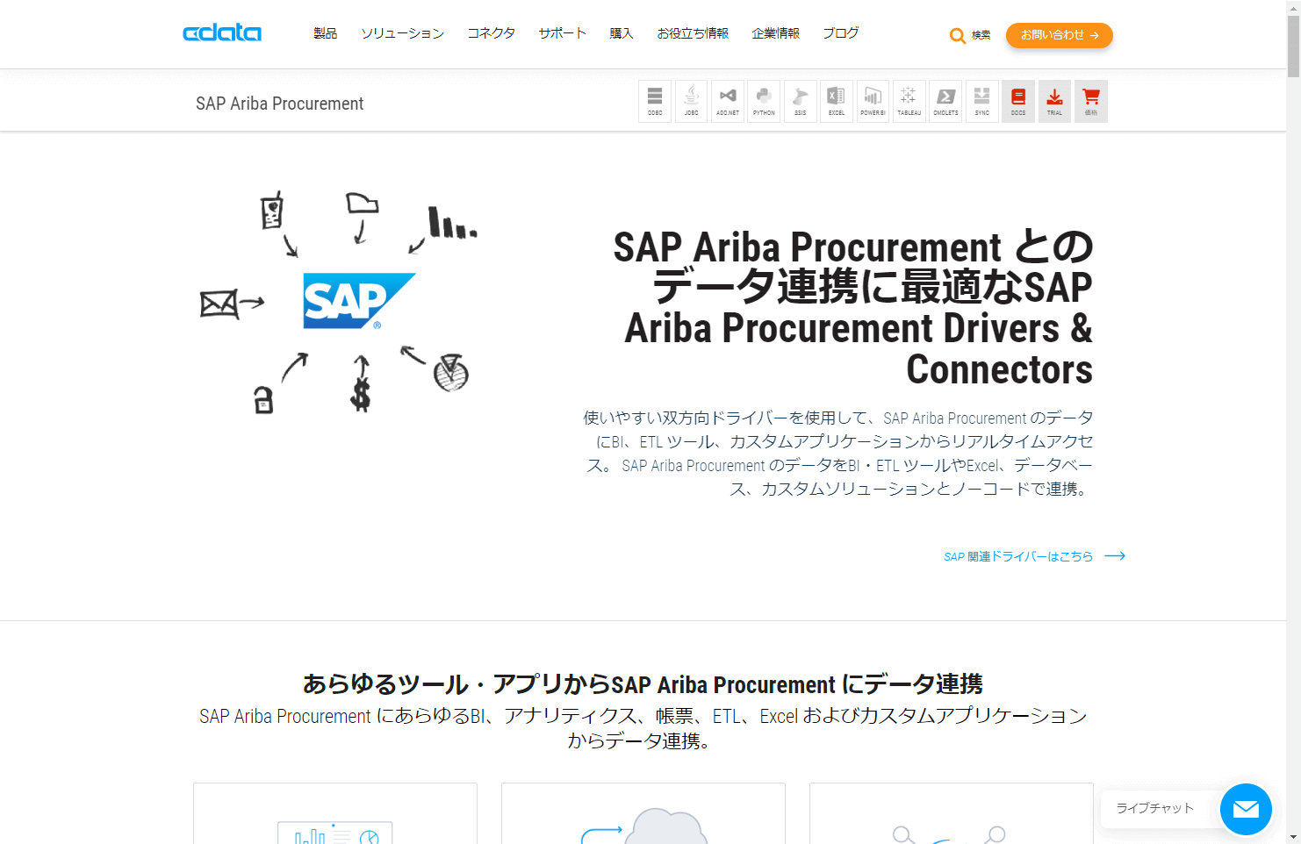Open the pricing cart icon
The image size is (1301, 844).
[1091, 101]
